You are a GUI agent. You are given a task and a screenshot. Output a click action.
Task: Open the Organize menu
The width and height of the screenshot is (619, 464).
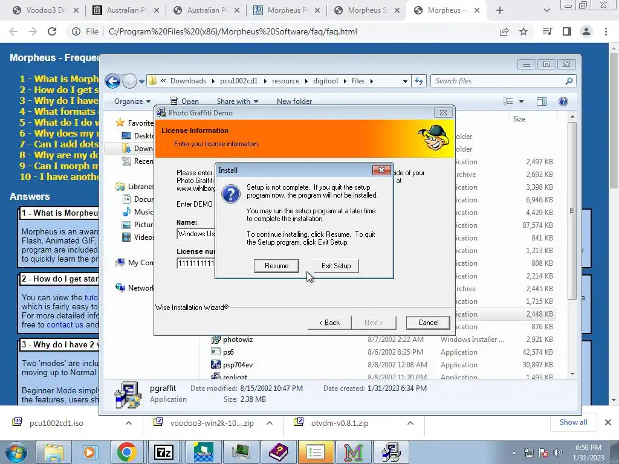point(132,101)
